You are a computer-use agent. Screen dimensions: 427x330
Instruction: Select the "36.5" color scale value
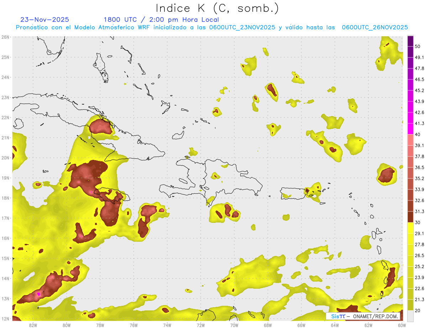(x=419, y=168)
